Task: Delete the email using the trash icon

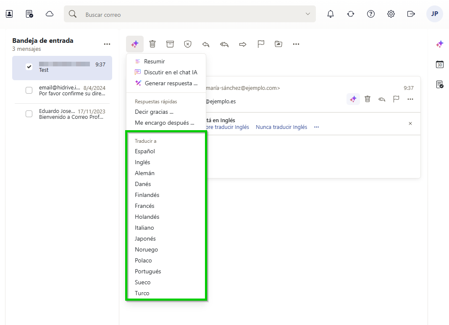Action: tap(152, 44)
